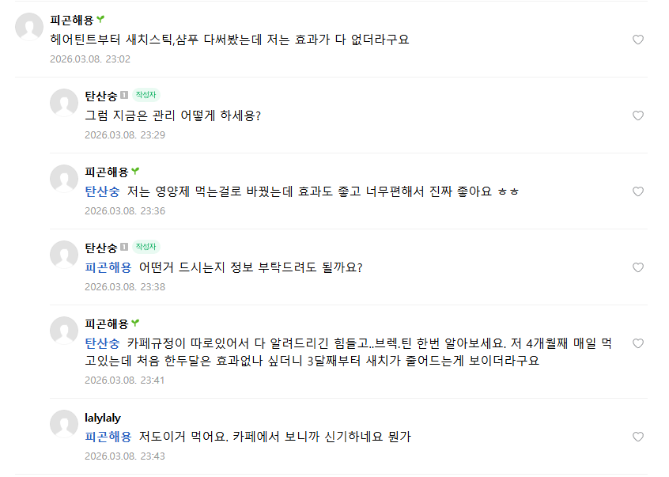Click the sprout icon on the 23:36 reply

[x=135, y=172]
